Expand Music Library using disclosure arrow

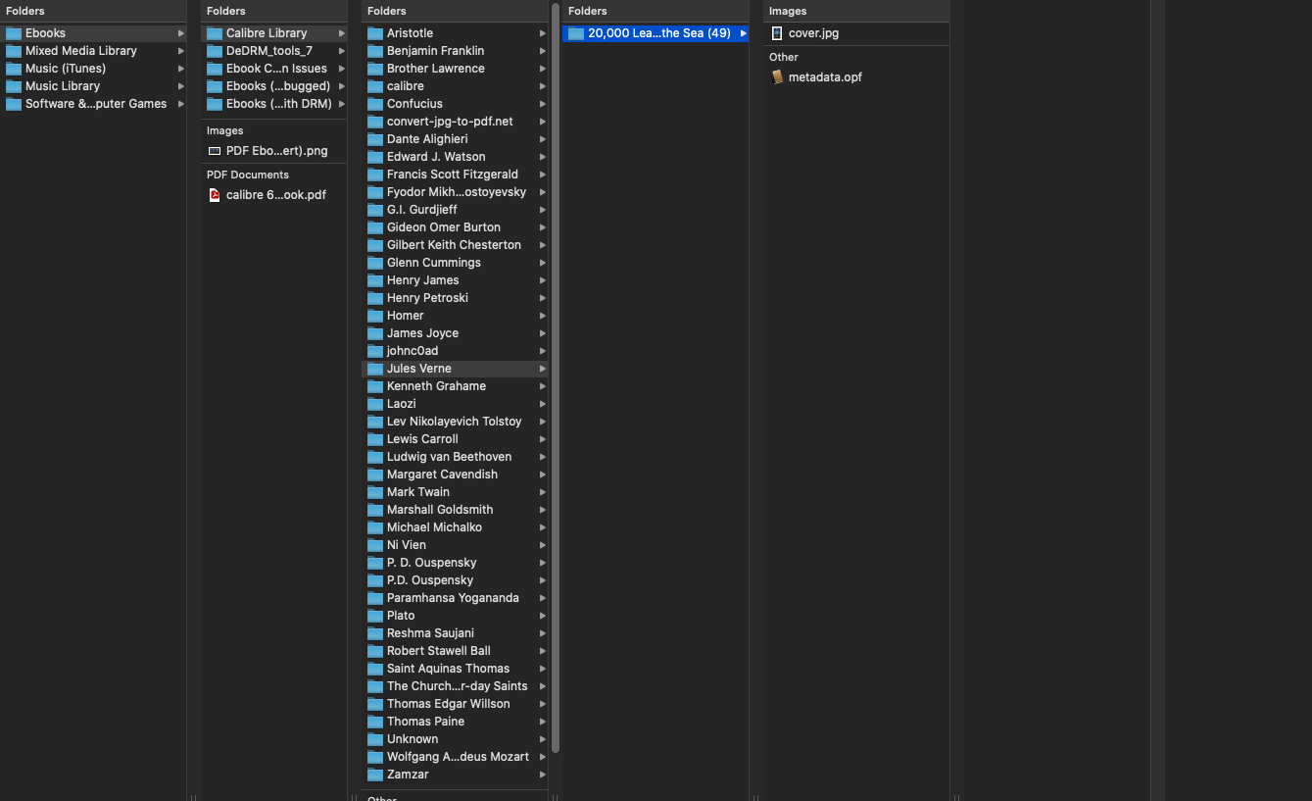point(181,86)
